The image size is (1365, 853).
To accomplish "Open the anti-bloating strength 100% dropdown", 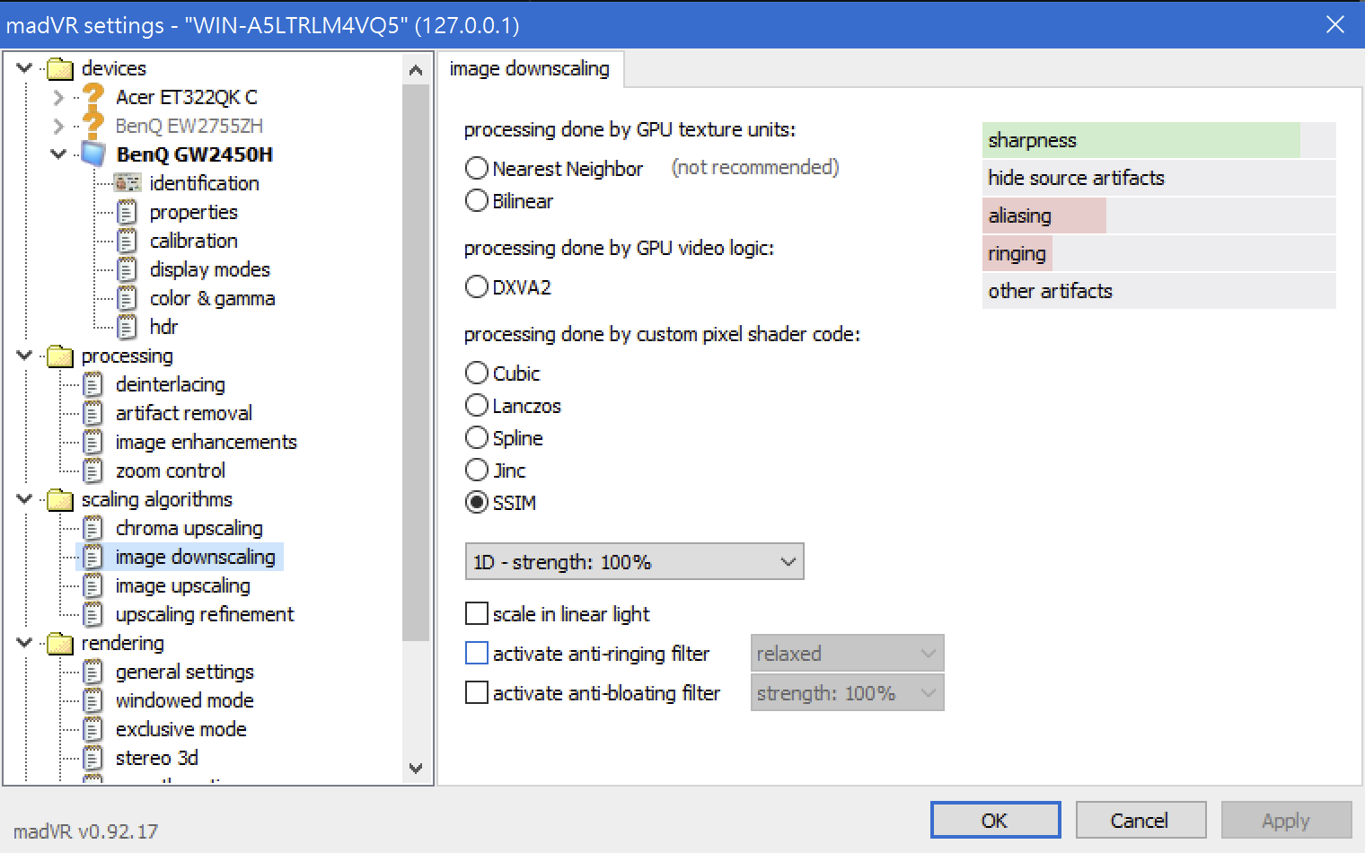I will (x=847, y=693).
